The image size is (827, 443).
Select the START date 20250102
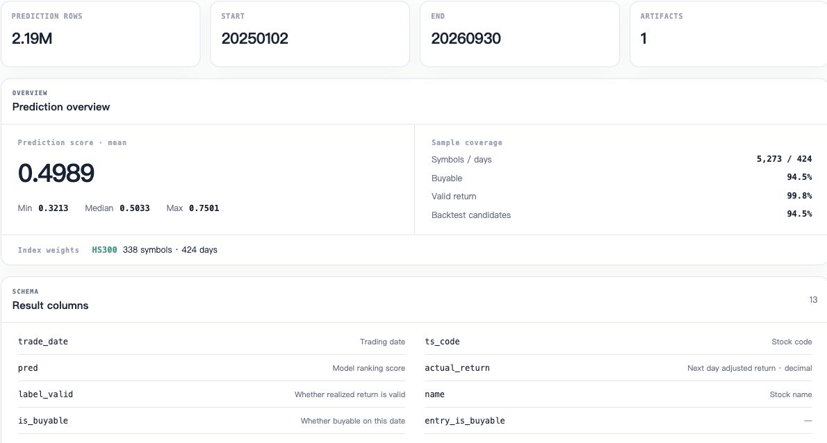click(255, 38)
